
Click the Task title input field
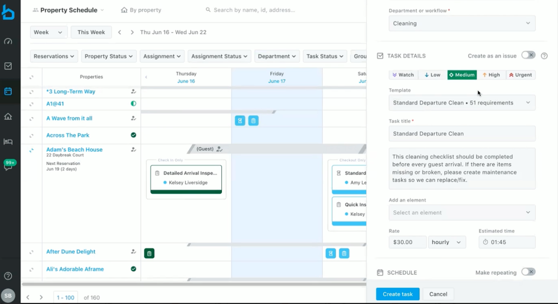(462, 134)
